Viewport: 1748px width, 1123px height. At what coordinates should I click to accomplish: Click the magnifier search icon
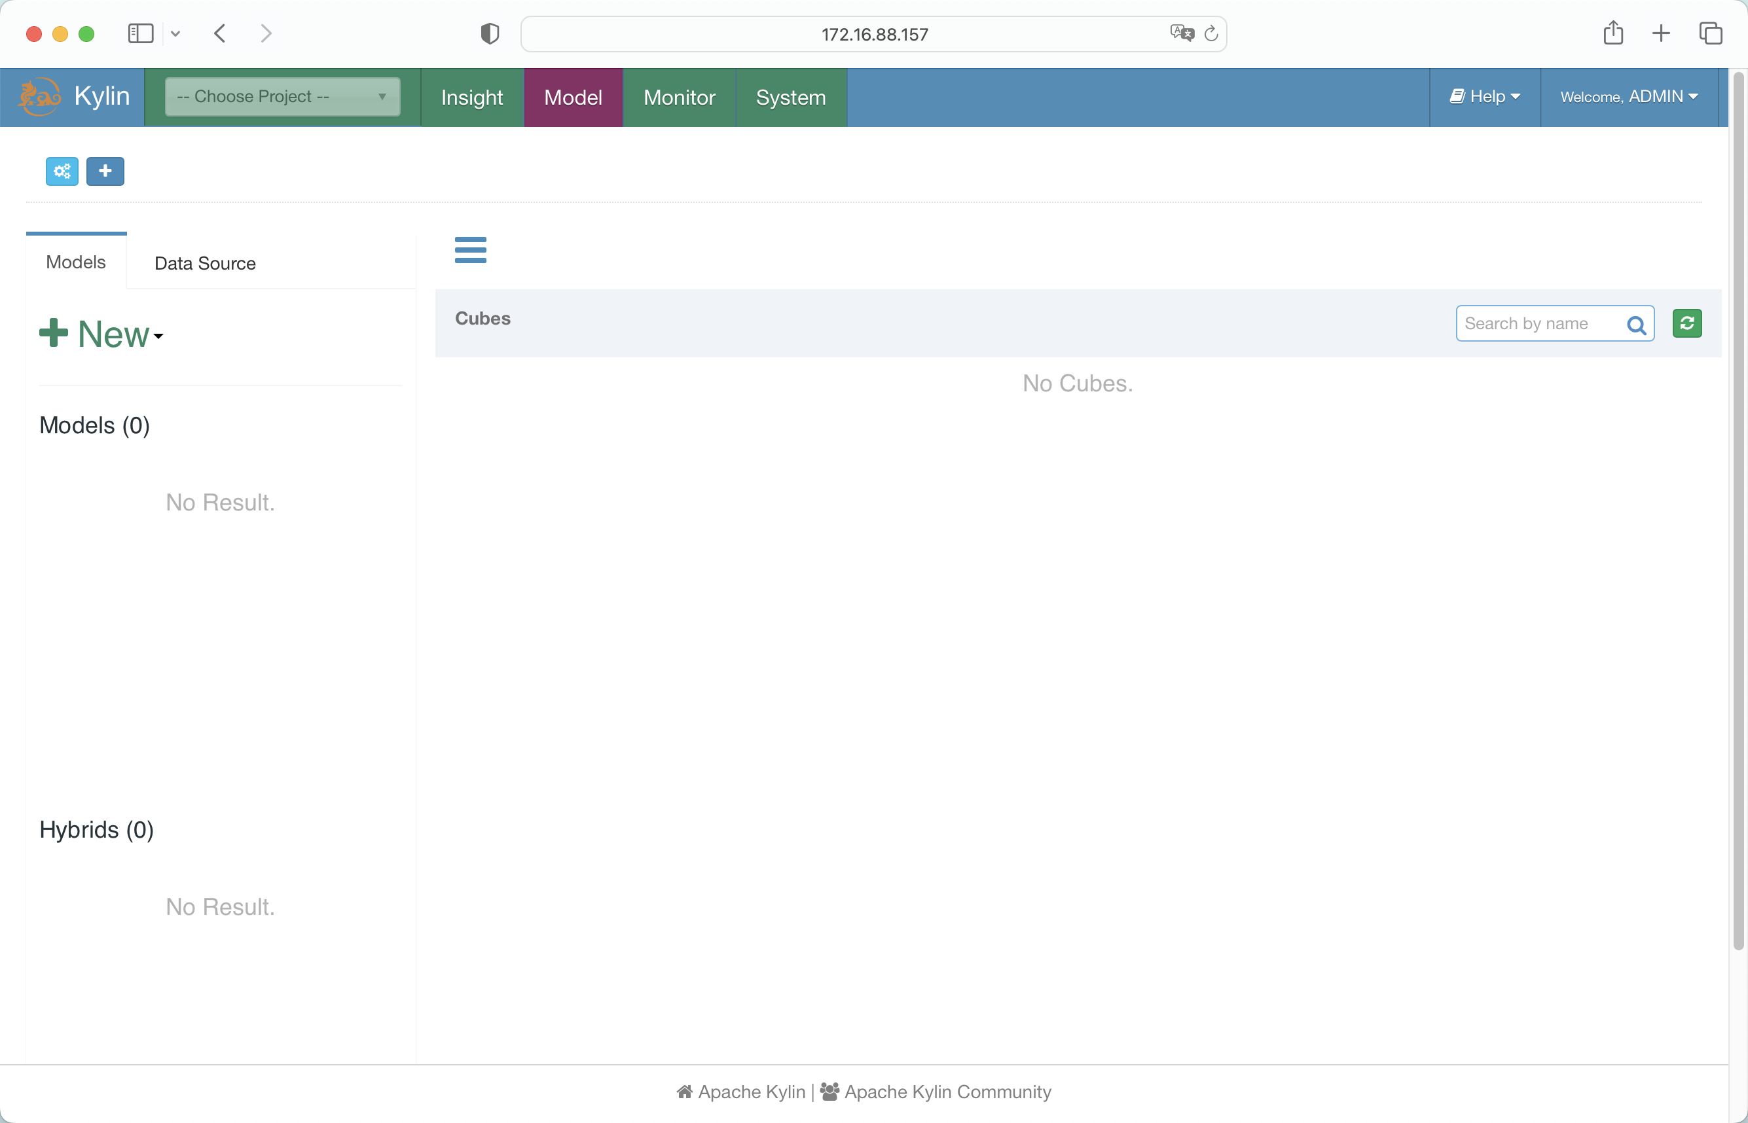tap(1637, 325)
